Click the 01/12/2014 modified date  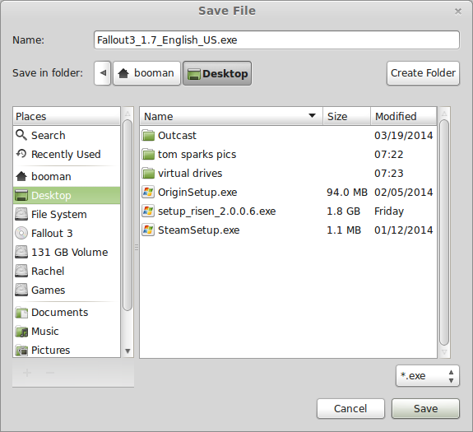(404, 230)
